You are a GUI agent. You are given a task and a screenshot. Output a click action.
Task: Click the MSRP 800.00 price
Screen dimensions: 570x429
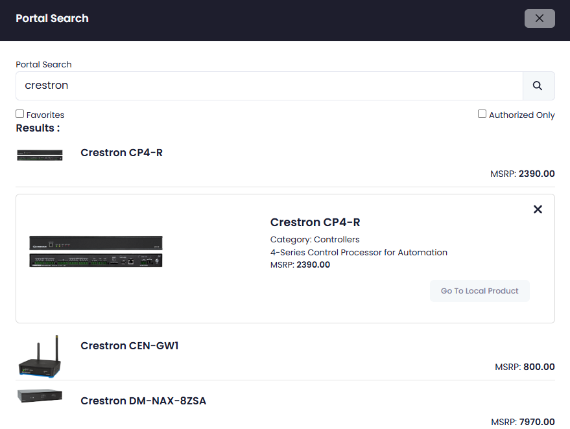[x=525, y=367]
